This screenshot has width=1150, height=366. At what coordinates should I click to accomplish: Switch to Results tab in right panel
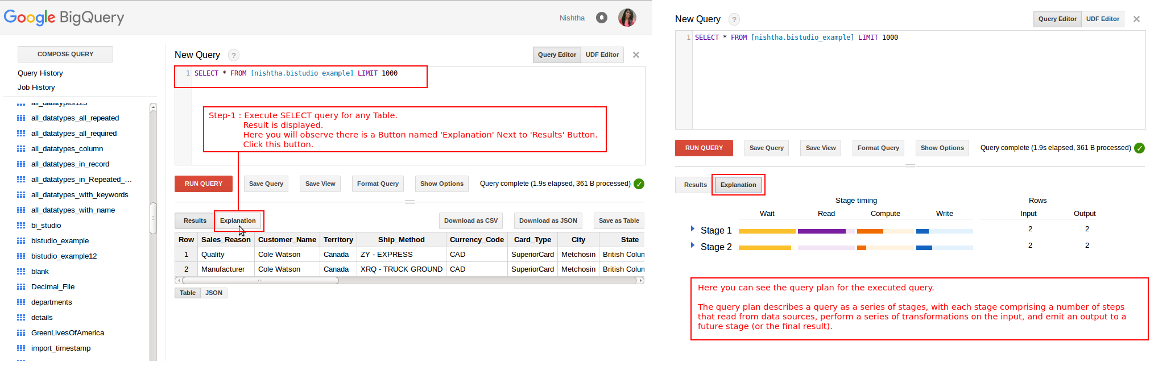[695, 185]
